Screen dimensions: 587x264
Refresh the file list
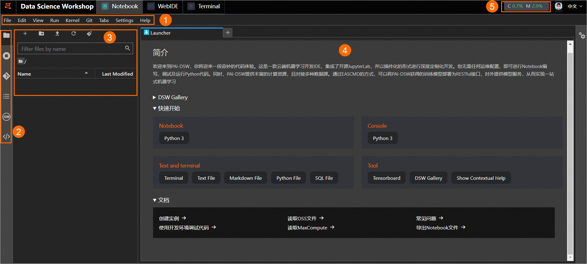(74, 33)
